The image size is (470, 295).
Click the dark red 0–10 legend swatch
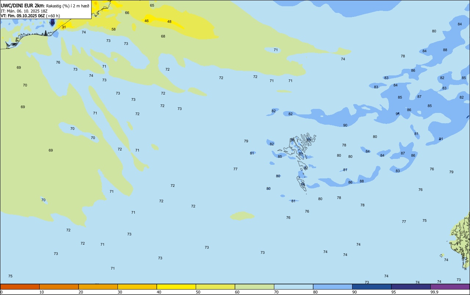click(20, 287)
